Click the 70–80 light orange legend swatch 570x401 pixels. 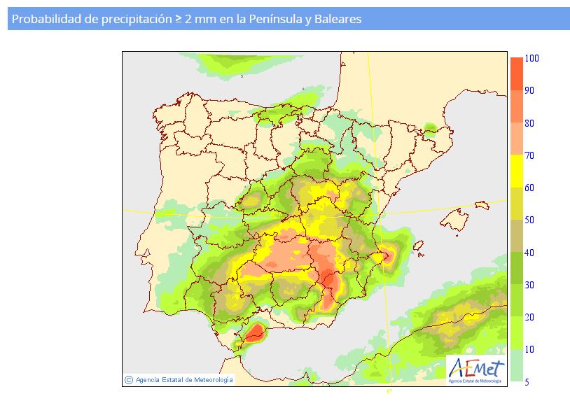pos(516,139)
